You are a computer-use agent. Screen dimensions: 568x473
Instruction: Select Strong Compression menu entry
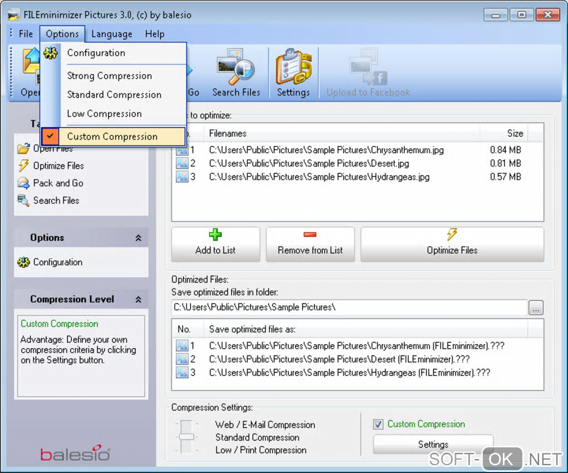click(114, 76)
